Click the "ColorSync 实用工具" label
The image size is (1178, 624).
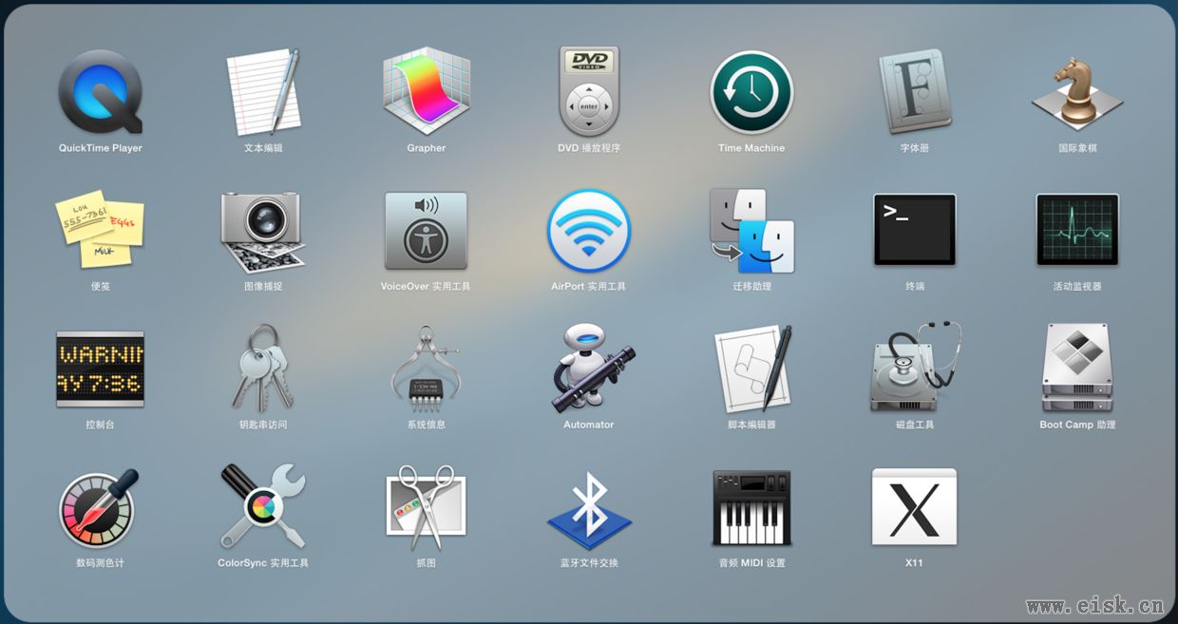263,563
